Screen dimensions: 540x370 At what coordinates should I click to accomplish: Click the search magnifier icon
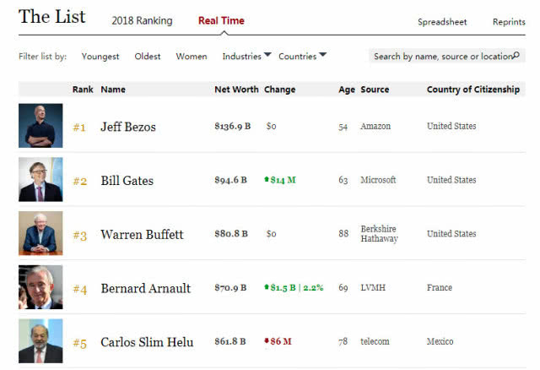[516, 55]
